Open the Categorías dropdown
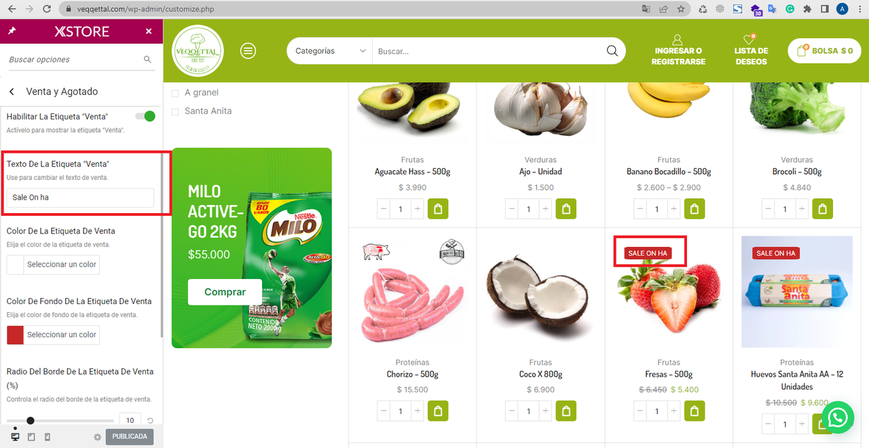 (x=330, y=51)
